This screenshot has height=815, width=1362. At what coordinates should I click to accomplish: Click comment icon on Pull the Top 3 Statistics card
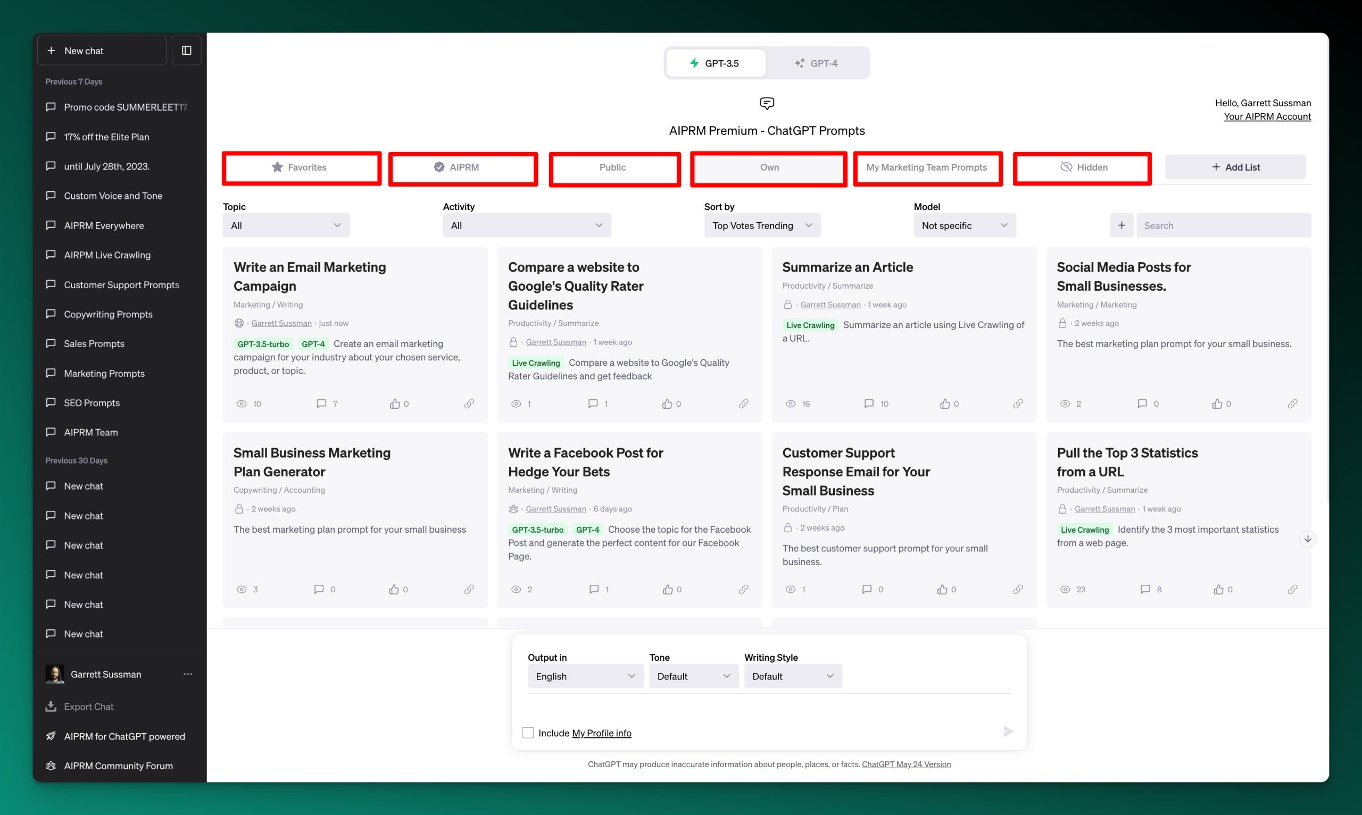tap(1145, 589)
